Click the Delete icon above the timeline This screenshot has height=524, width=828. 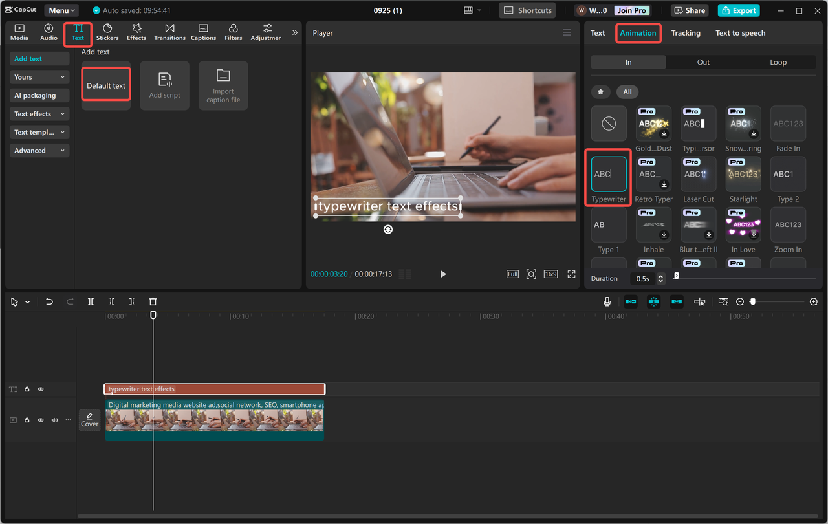click(153, 301)
